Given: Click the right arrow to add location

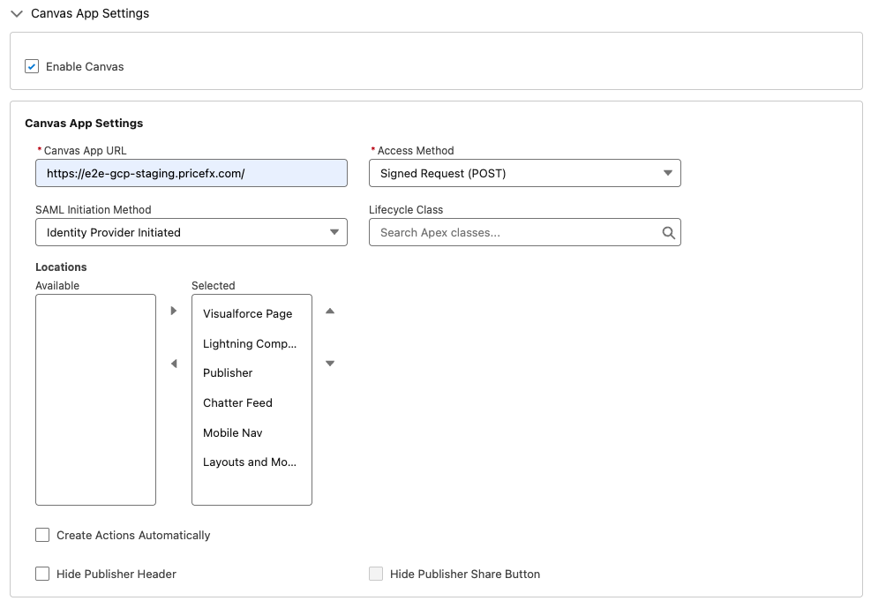Looking at the screenshot, I should click(x=174, y=311).
